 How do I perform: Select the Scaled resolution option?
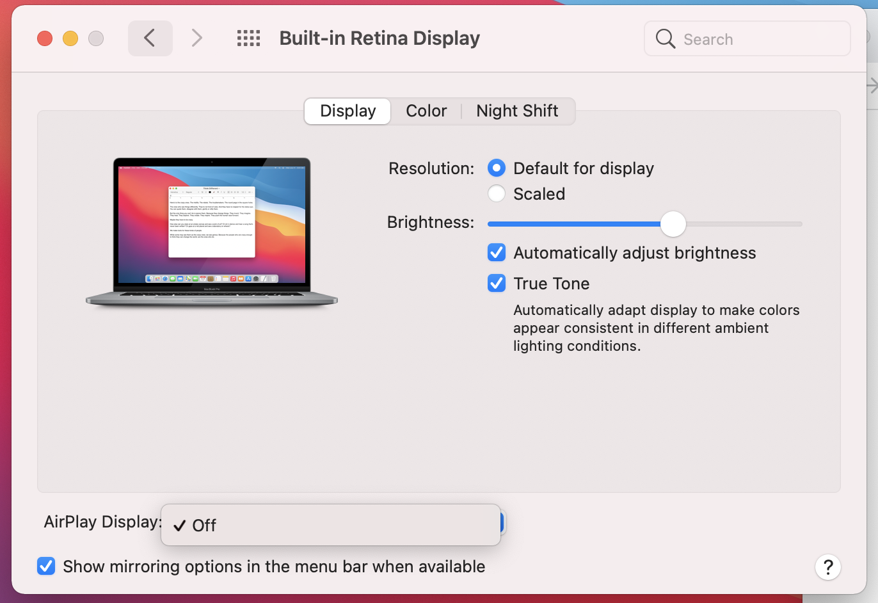(497, 194)
